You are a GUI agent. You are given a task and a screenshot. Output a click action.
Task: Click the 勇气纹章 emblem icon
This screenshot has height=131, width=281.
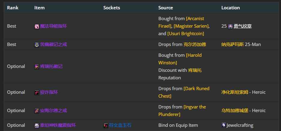(230, 26)
